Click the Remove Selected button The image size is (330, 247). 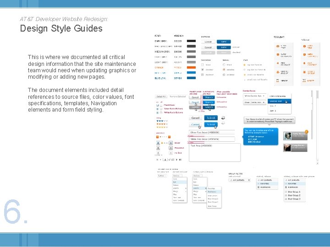pos(178,97)
